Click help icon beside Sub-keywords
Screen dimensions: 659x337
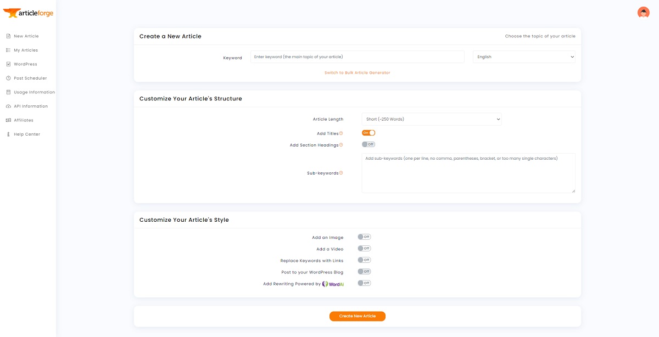tap(341, 173)
